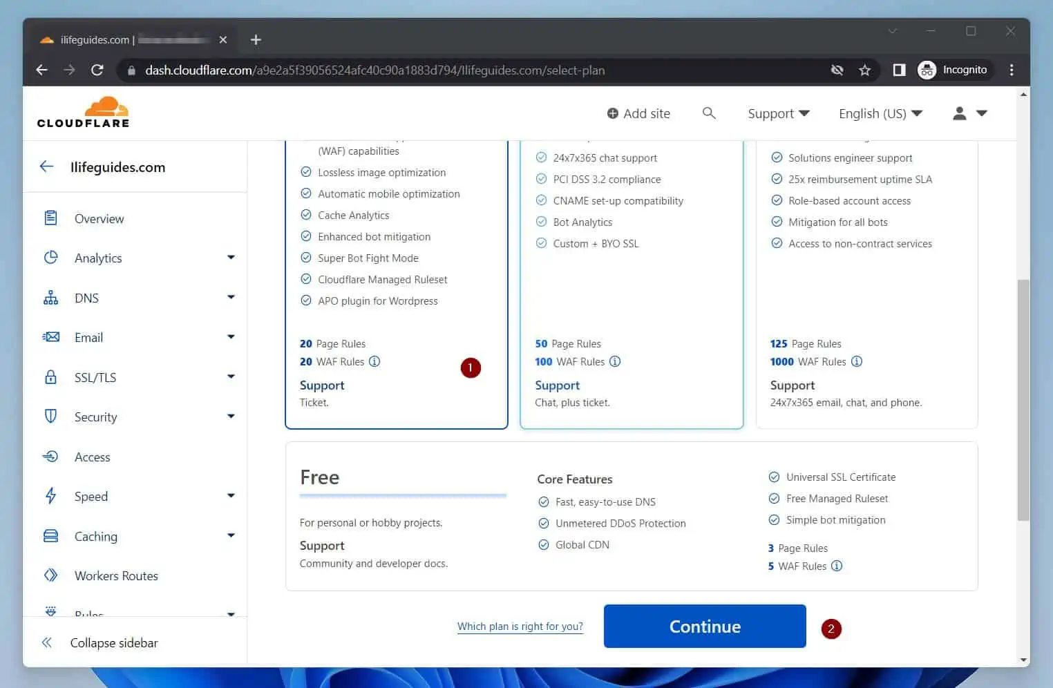Viewport: 1053px width, 688px height.
Task: Click the search magnifier in header
Action: (709, 113)
